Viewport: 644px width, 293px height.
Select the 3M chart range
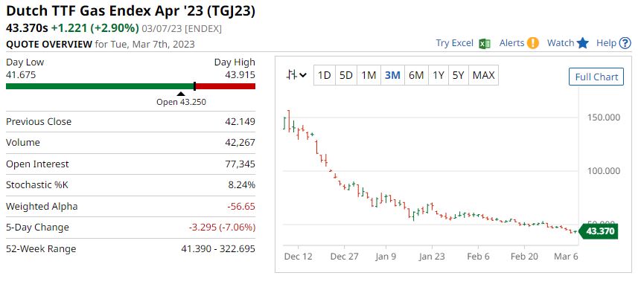point(392,76)
